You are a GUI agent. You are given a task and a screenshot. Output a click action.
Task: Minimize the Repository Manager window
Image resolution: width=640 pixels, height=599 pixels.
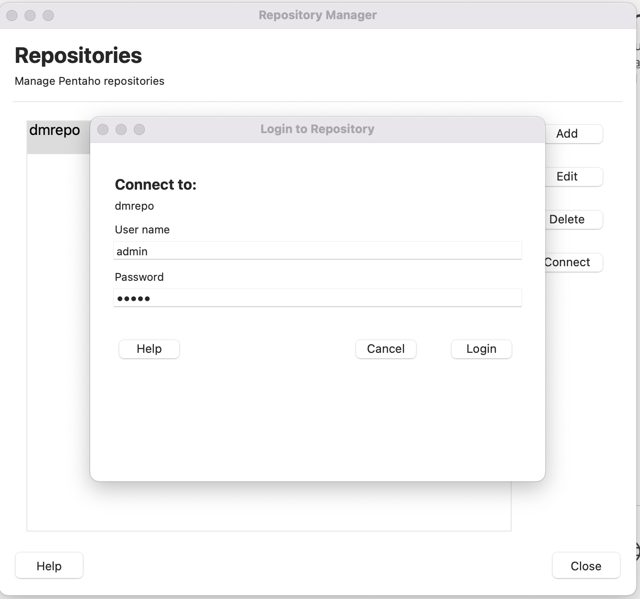[x=30, y=15]
